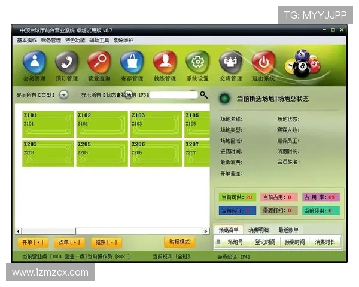Open 系统维护 menu

[x=123, y=41]
